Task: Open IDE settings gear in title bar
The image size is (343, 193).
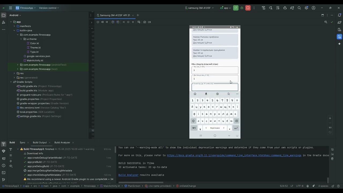Action: click(x=306, y=8)
